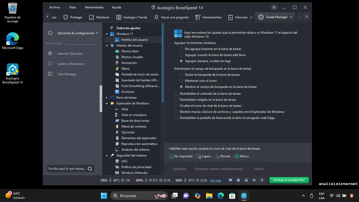Select No agrupar botones en la barra
359x202 pixels.
(181, 49)
